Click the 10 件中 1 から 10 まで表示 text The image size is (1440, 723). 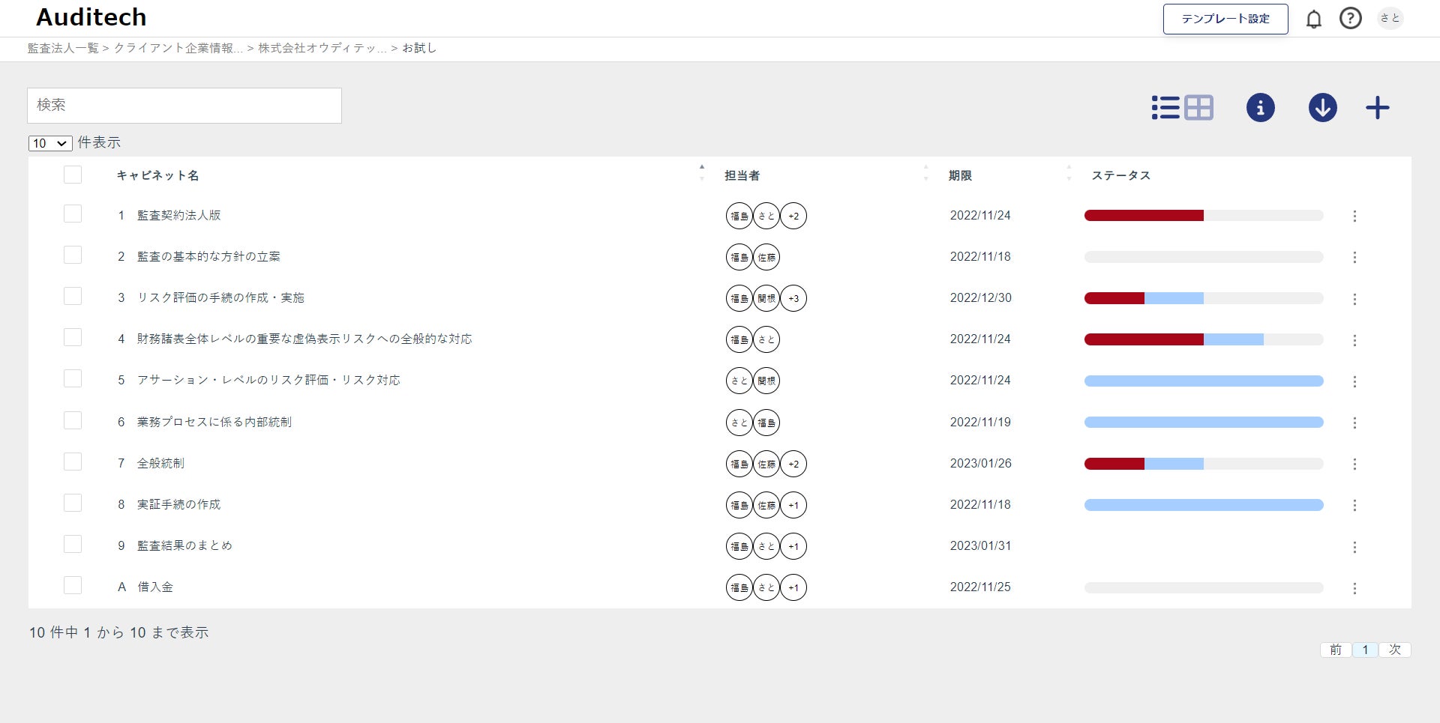pos(119,632)
